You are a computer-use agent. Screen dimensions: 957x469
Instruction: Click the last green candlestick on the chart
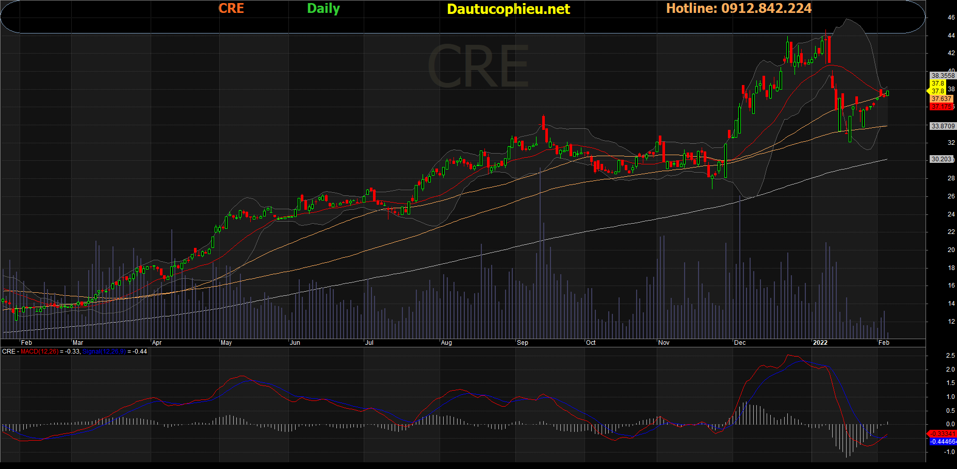click(887, 93)
